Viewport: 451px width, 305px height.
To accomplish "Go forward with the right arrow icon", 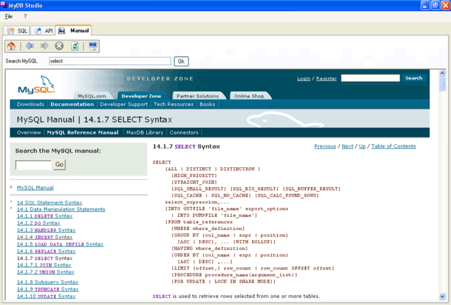I will coord(44,46).
